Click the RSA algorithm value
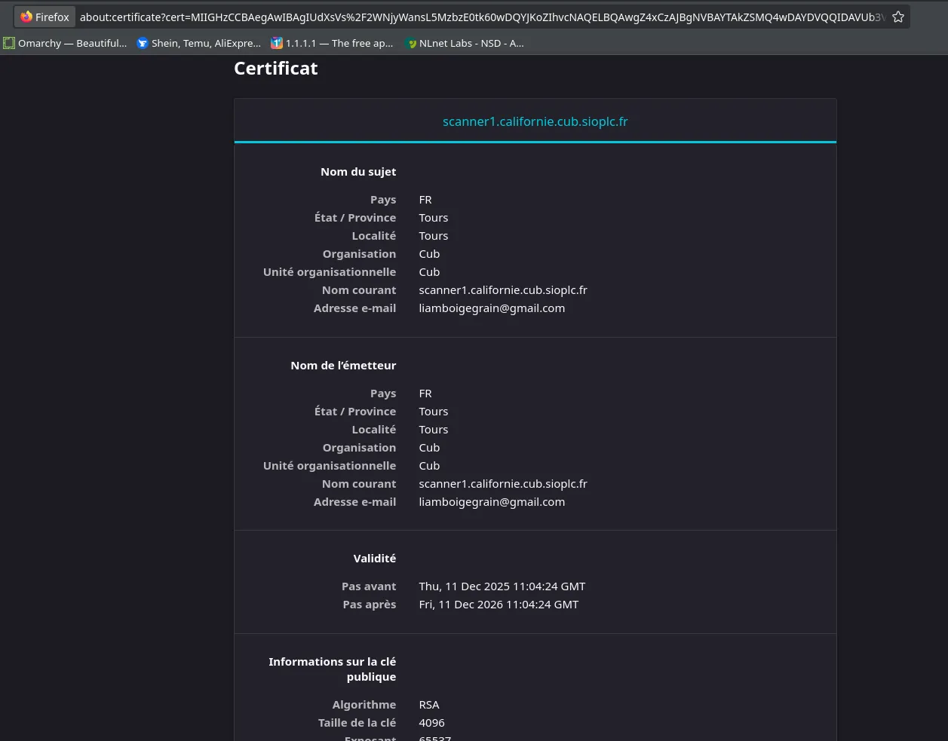Viewport: 948px width, 741px height. tap(428, 705)
